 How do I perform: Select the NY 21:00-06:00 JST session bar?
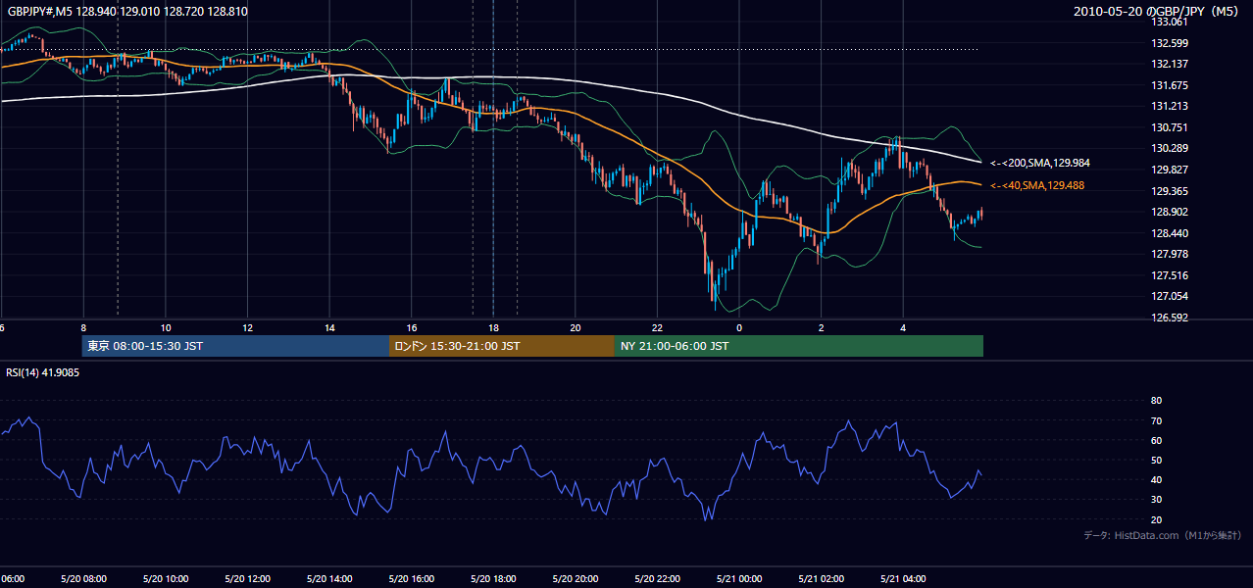pos(799,346)
